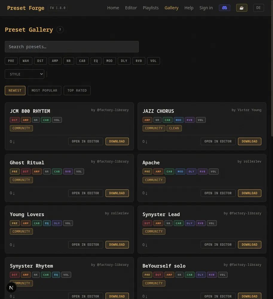
Task: Click the FW 1.8.0 version badge
Action: coord(58,8)
